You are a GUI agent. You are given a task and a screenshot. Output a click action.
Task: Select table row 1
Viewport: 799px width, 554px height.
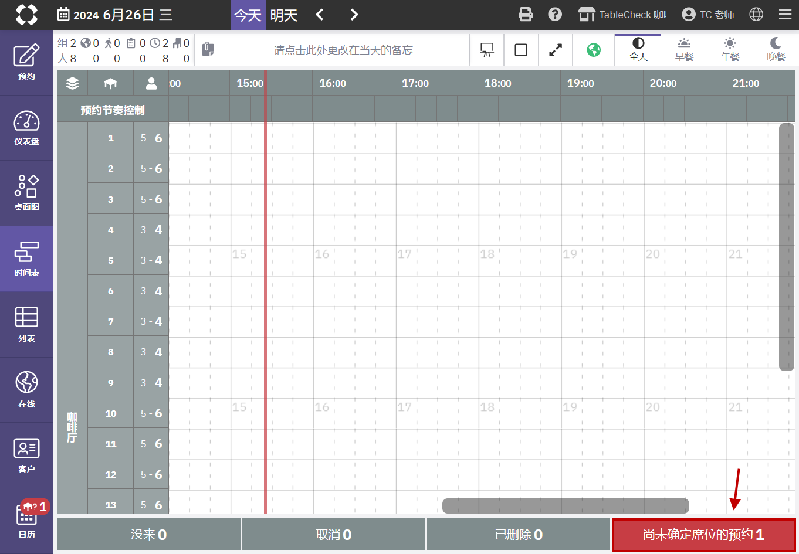coord(111,138)
